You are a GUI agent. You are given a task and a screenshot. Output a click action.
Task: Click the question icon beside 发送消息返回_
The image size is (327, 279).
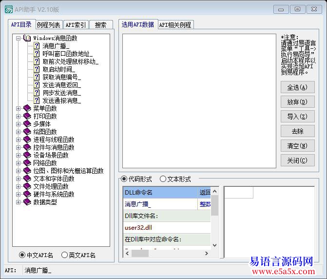point(37,85)
